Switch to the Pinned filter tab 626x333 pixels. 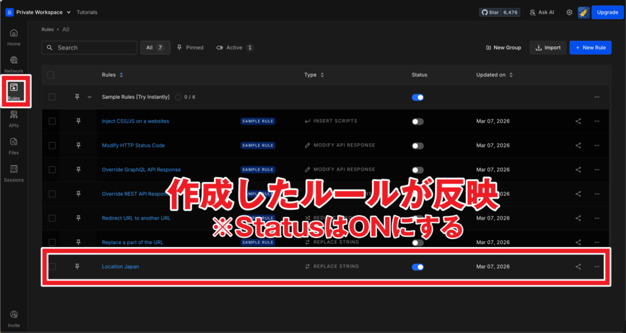point(190,48)
